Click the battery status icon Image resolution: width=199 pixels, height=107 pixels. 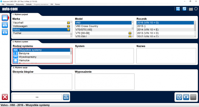[191, 9]
